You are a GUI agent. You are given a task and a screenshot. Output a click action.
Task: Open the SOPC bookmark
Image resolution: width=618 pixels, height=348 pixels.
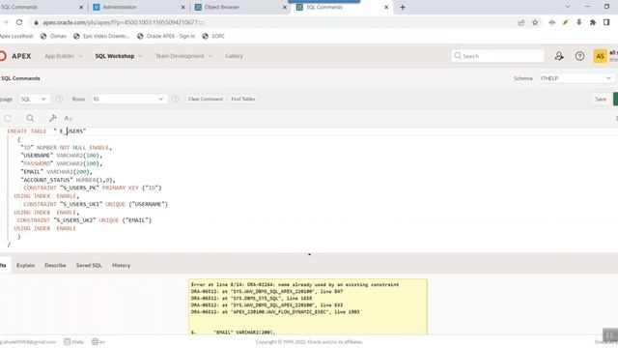[213, 36]
